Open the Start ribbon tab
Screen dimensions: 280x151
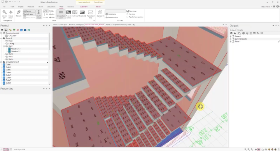tap(12, 7)
